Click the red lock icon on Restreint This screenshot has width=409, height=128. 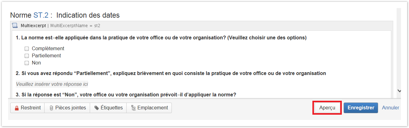tap(17, 108)
